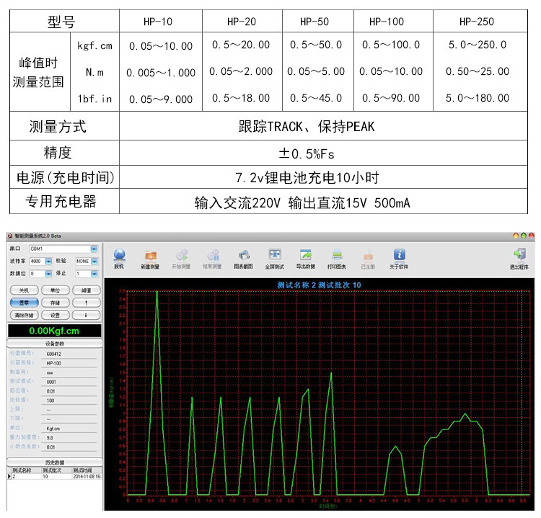Click the up arrow ↑ button
Viewport: 541px width, 518px height.
coord(87,303)
